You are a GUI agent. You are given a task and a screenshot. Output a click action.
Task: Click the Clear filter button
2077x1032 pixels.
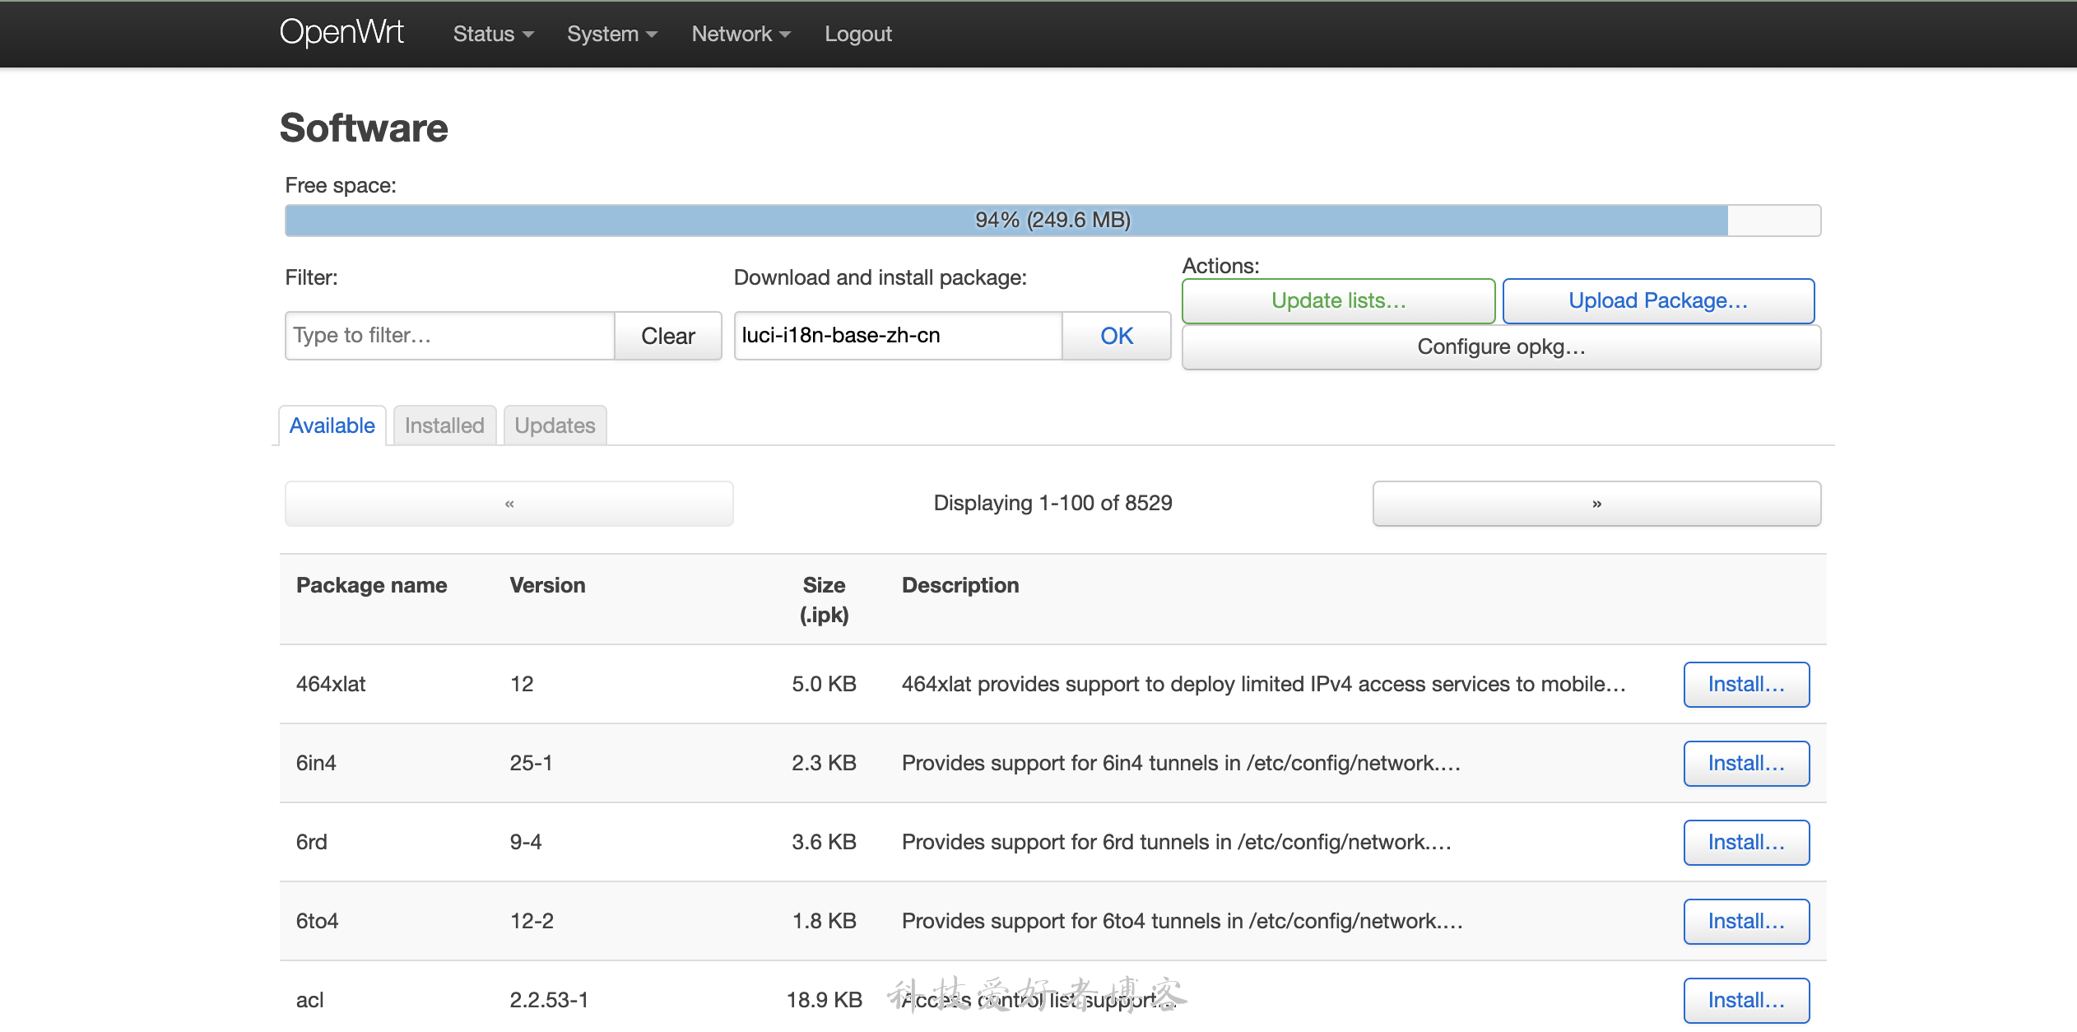[x=667, y=336]
